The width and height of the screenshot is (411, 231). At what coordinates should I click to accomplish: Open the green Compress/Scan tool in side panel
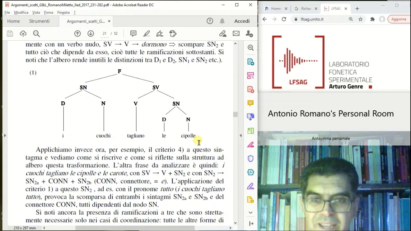tap(251, 131)
